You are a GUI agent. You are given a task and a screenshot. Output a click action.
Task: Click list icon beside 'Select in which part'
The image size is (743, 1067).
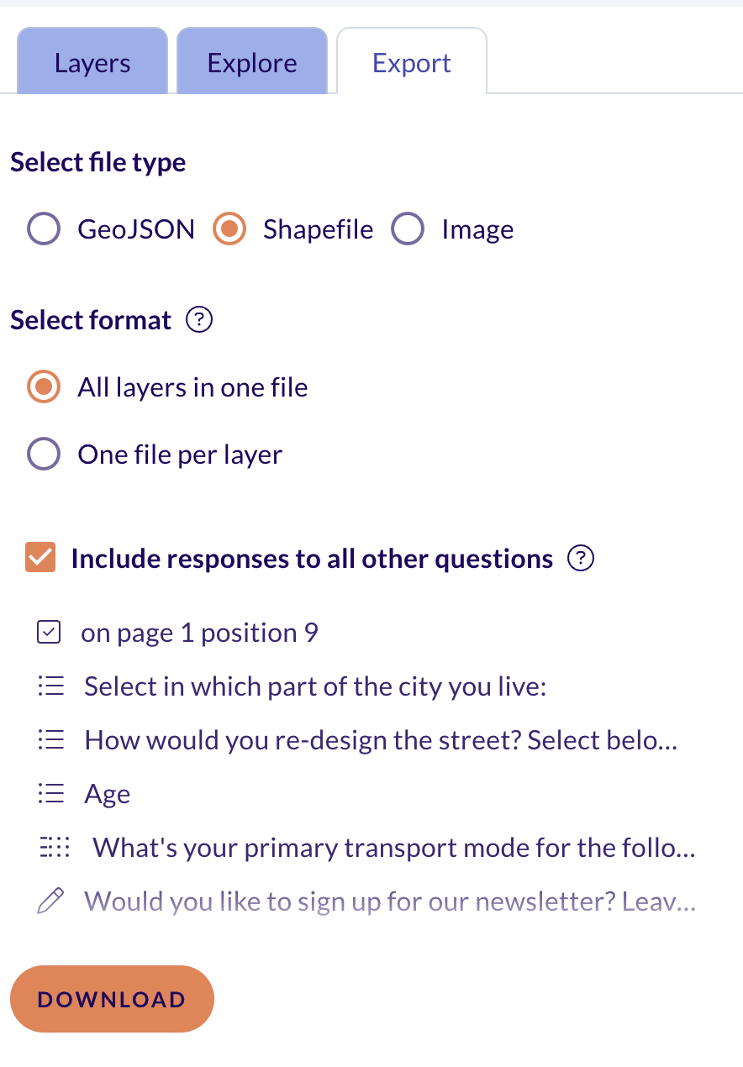[x=51, y=686]
